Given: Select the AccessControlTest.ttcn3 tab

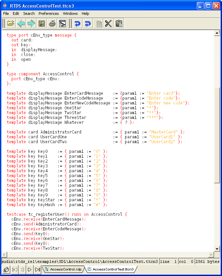Looking at the screenshot, I should pos(112,269).
